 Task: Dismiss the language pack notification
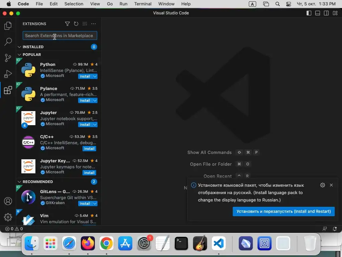pyautogui.click(x=331, y=185)
